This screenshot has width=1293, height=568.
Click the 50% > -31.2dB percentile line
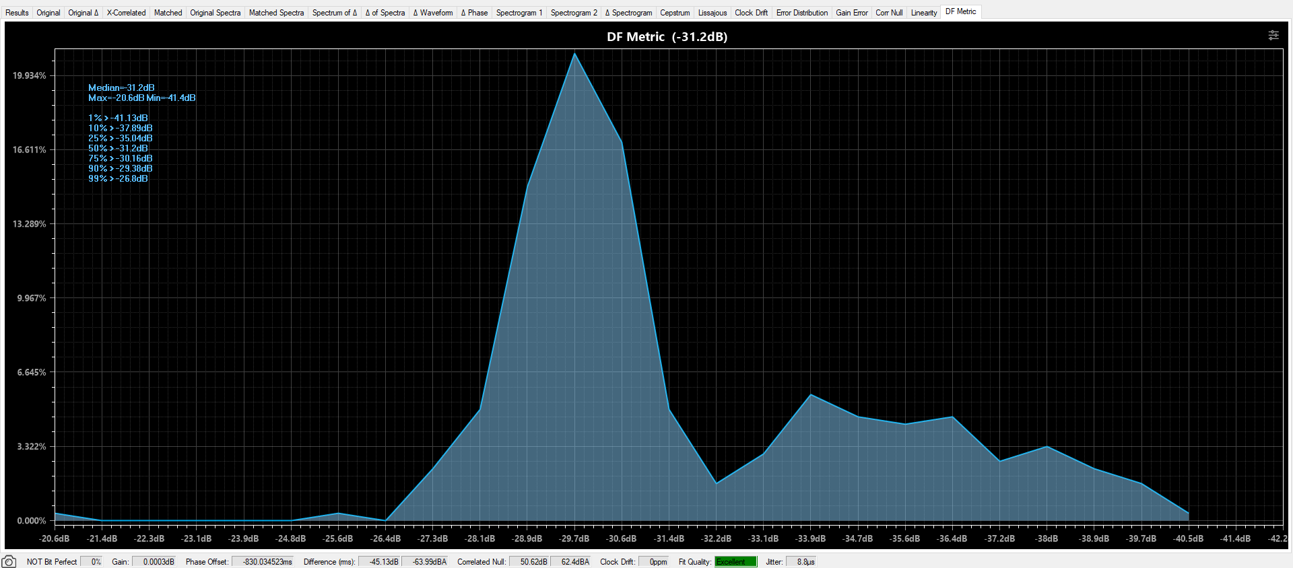[118, 148]
